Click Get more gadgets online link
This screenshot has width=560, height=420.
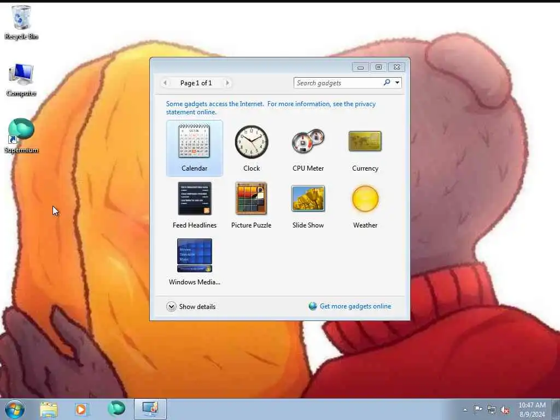(355, 306)
